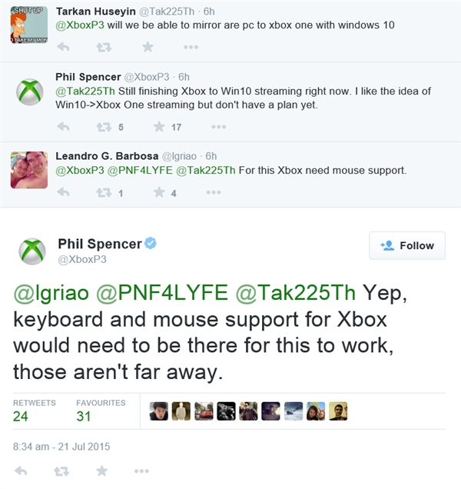Image resolution: width=461 pixels, height=489 pixels.
Task: Open first favouriter's avatar thumbnail
Action: [x=159, y=411]
